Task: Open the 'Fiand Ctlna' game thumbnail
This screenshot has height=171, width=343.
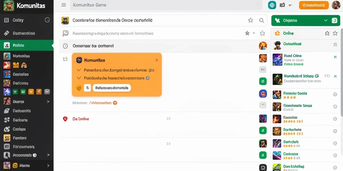Action: tap(277, 60)
